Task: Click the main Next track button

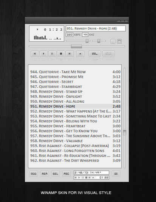Action: pos(70,54)
